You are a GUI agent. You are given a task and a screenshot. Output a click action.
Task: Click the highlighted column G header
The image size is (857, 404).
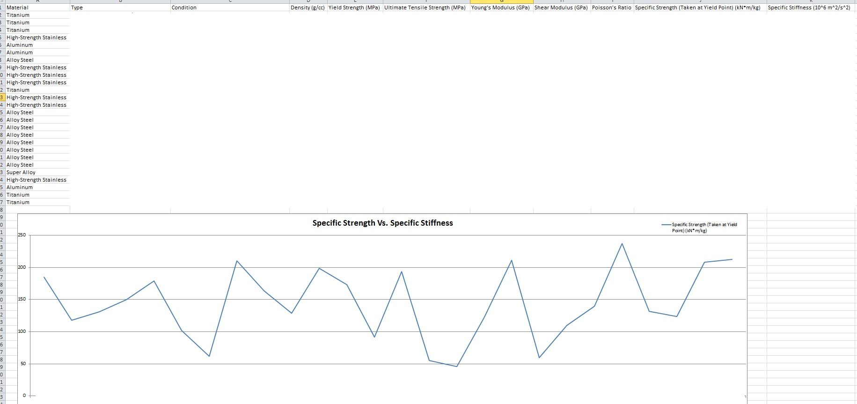(x=501, y=2)
